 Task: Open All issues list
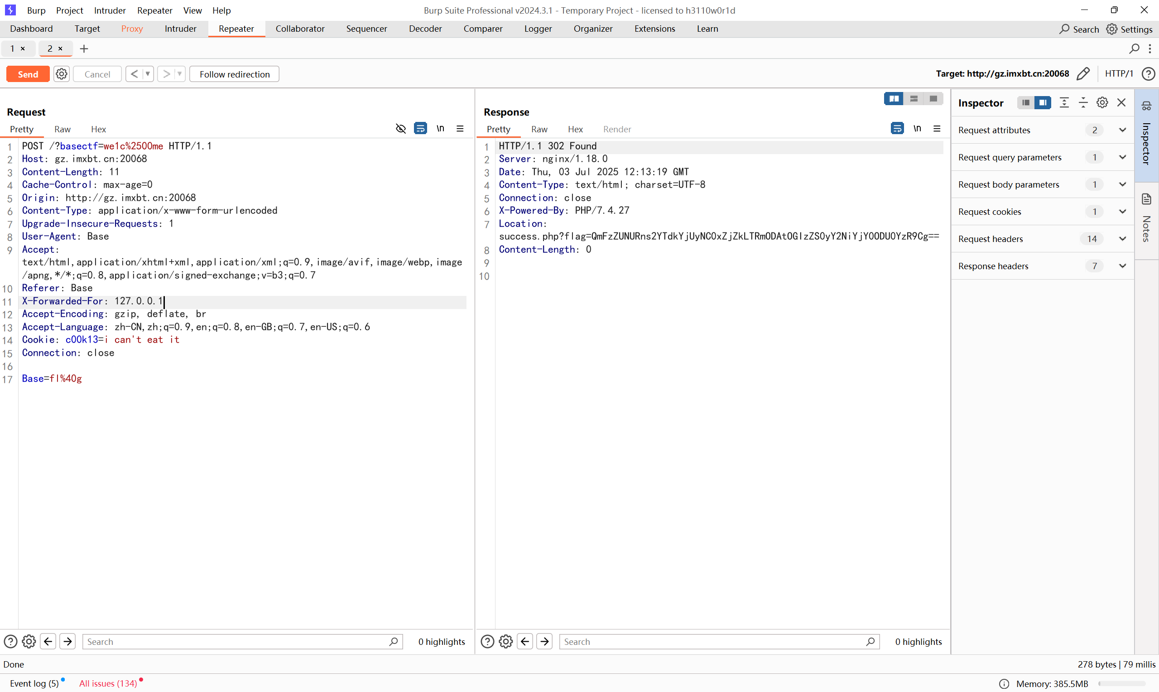click(108, 683)
